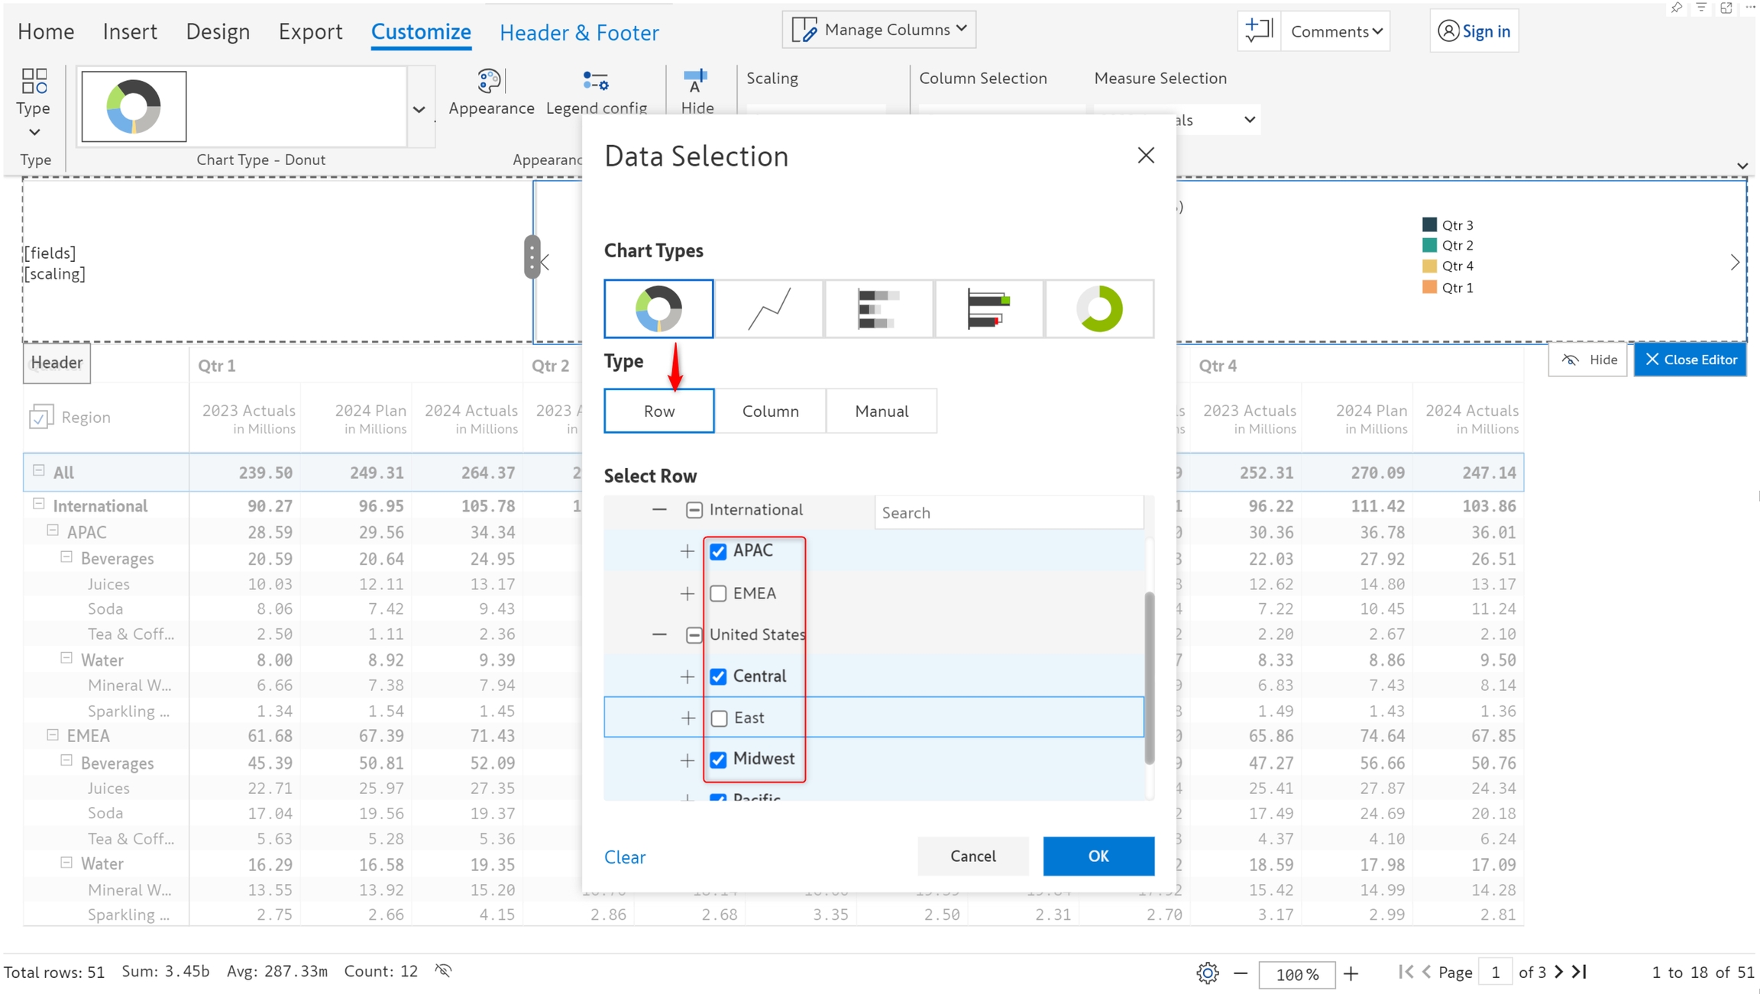Select the line chart type icon

pyautogui.click(x=769, y=308)
